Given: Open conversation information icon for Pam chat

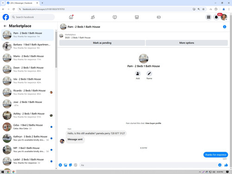Looking at the screenshot, I should 225,27.
